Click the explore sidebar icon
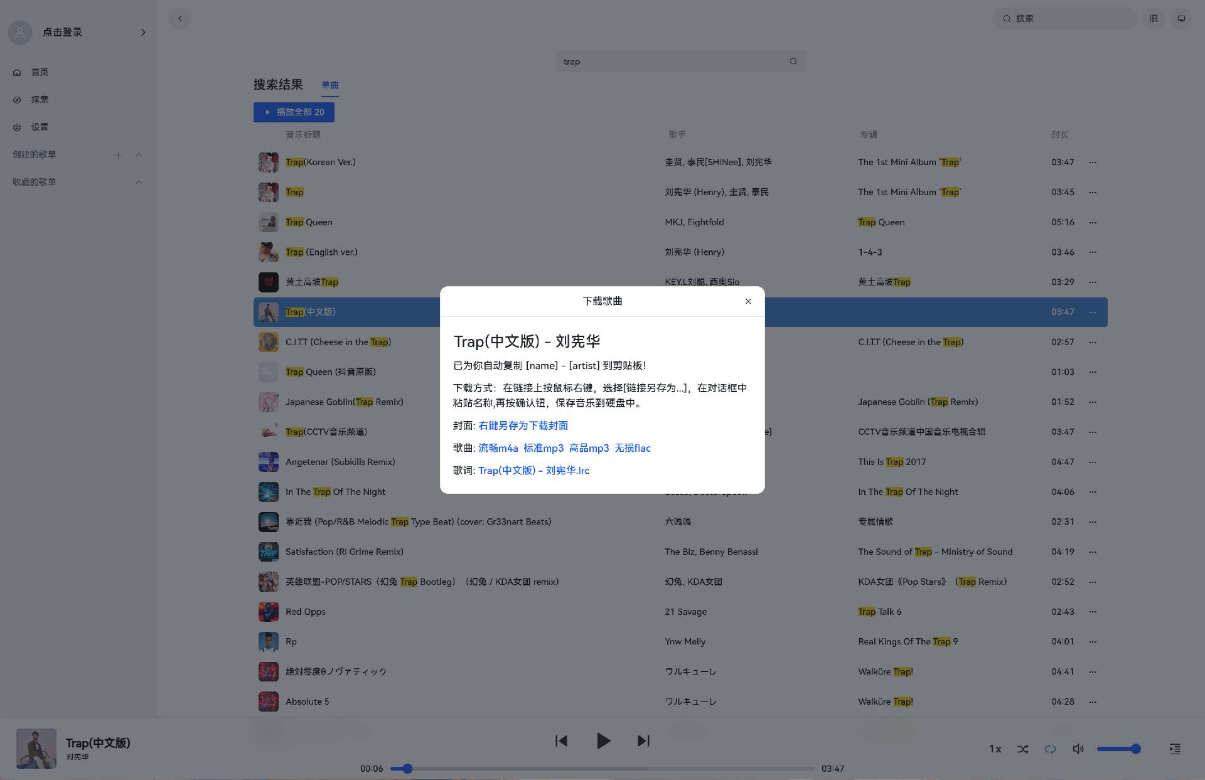 [x=18, y=99]
